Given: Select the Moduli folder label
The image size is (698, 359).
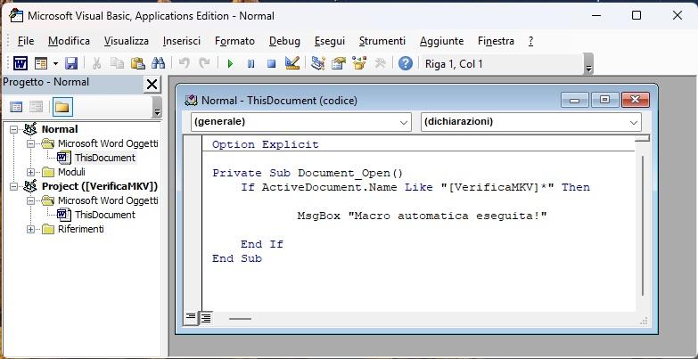Looking at the screenshot, I should (71, 172).
